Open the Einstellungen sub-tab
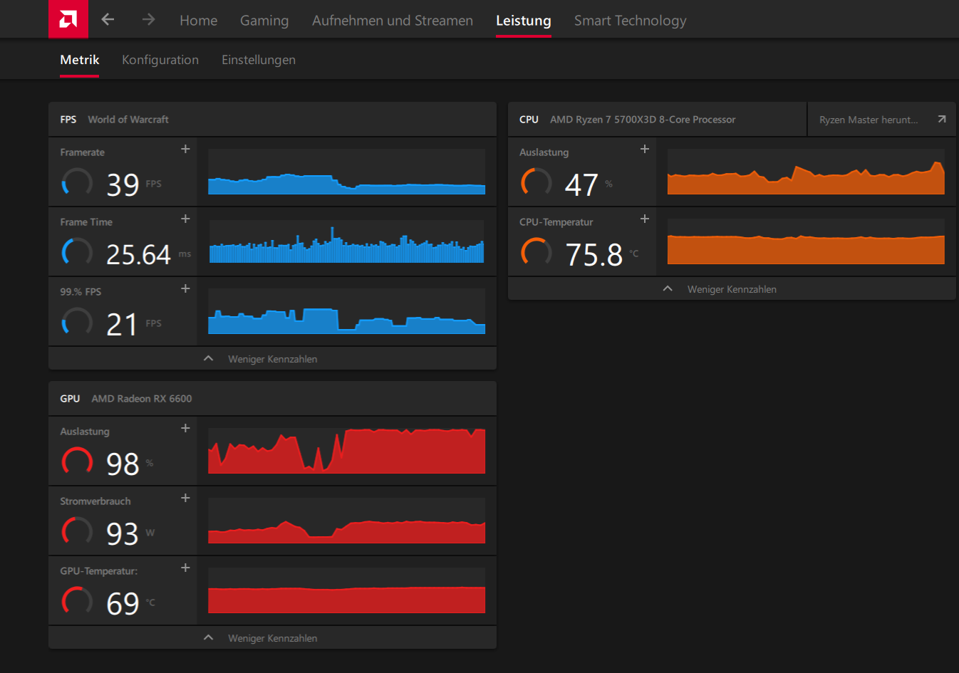Viewport: 959px width, 673px height. [x=259, y=60]
